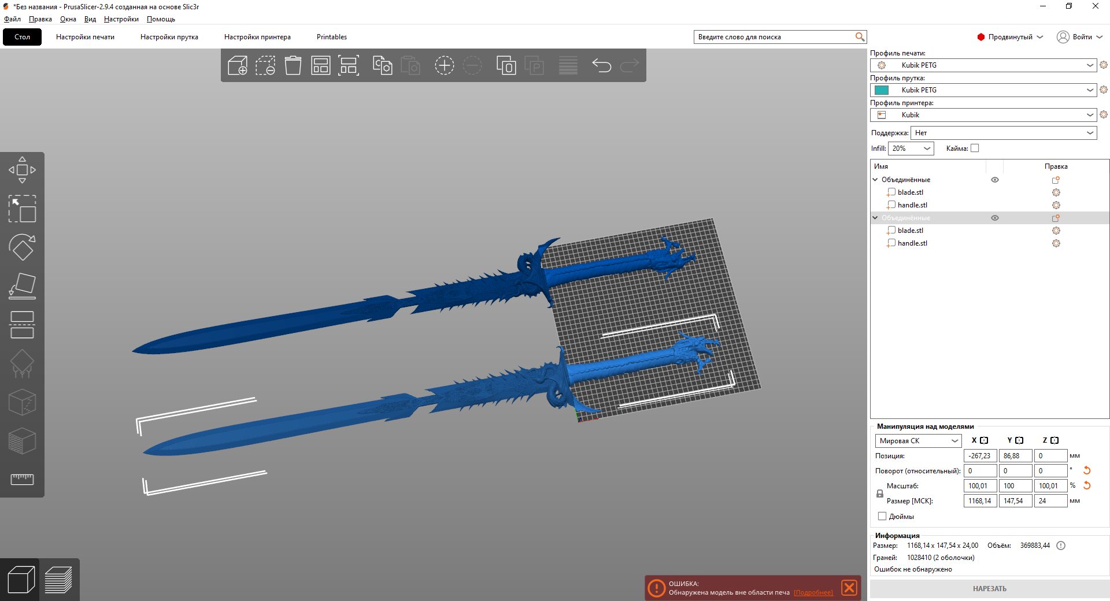The height and width of the screenshot is (601, 1110).
Task: Click the Add model toolbar icon
Action: tap(238, 65)
